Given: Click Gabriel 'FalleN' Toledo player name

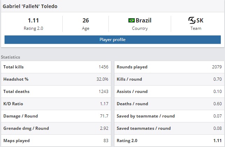Looking at the screenshot, I should 30,6.
